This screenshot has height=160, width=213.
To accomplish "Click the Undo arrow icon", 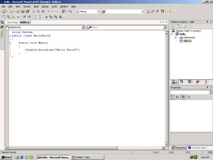I will point(49,11).
